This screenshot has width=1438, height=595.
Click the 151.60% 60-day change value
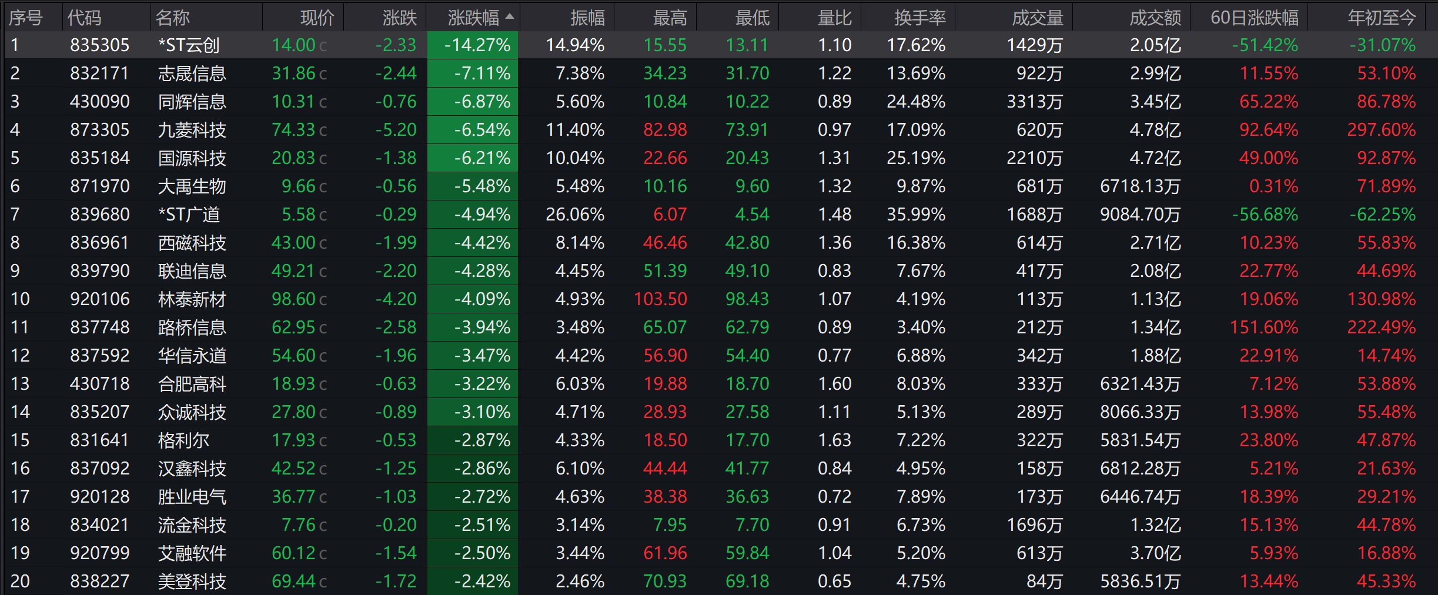(1264, 327)
